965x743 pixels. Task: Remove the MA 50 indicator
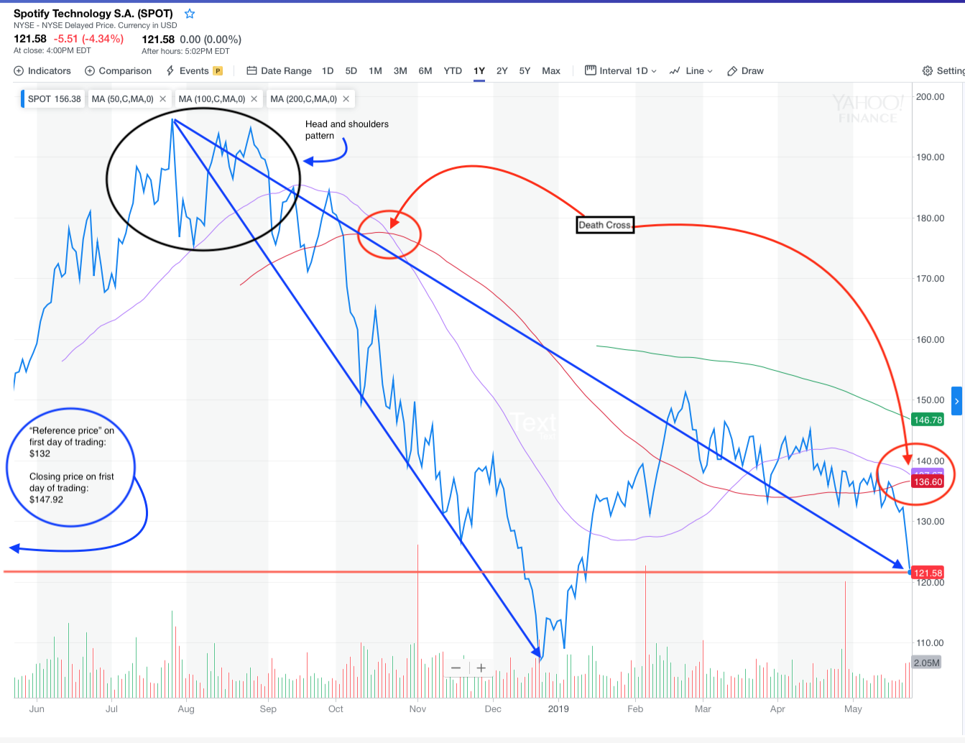click(163, 99)
